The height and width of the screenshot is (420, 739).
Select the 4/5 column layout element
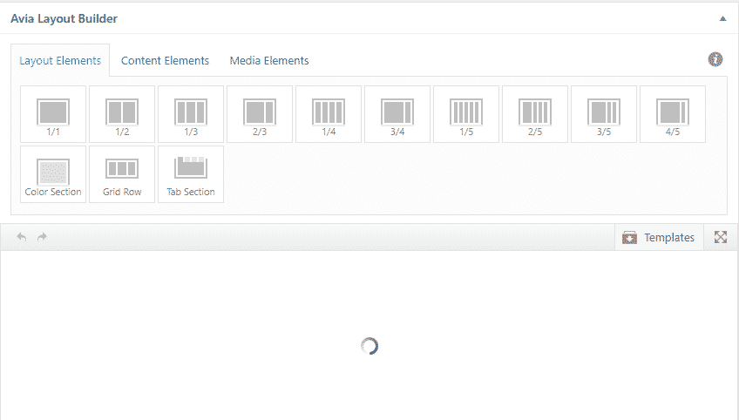673,114
